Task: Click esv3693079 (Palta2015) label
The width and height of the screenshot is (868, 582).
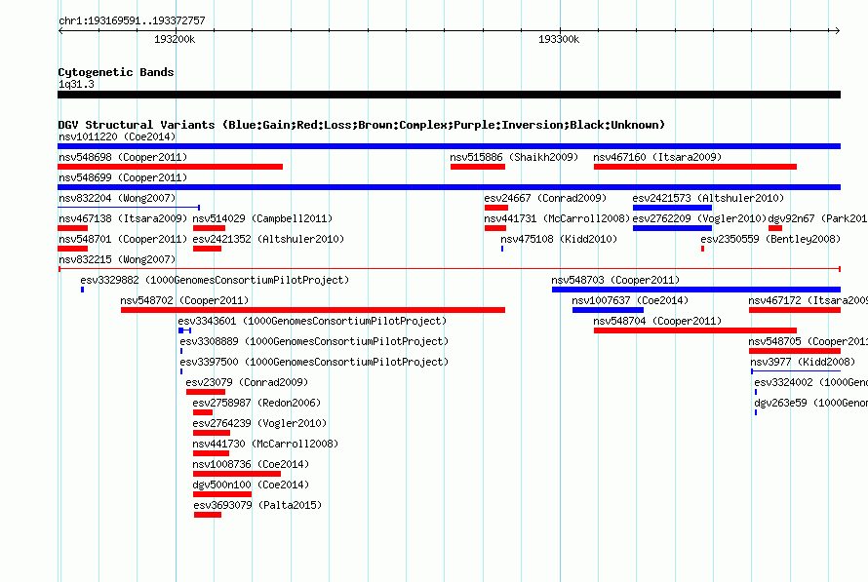Action: coord(257,505)
